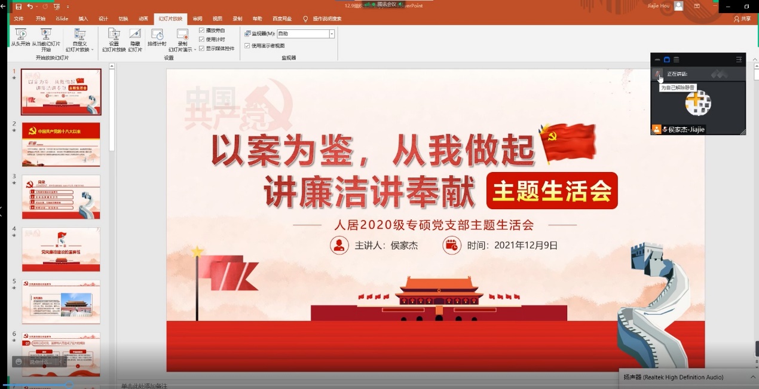759x389 pixels.
Task: Open the 动画 ribbon tab
Action: [143, 19]
